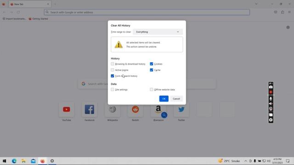Open the Windows Start menu
Image resolution: width=294 pixels, height=165 pixels.
point(5,161)
